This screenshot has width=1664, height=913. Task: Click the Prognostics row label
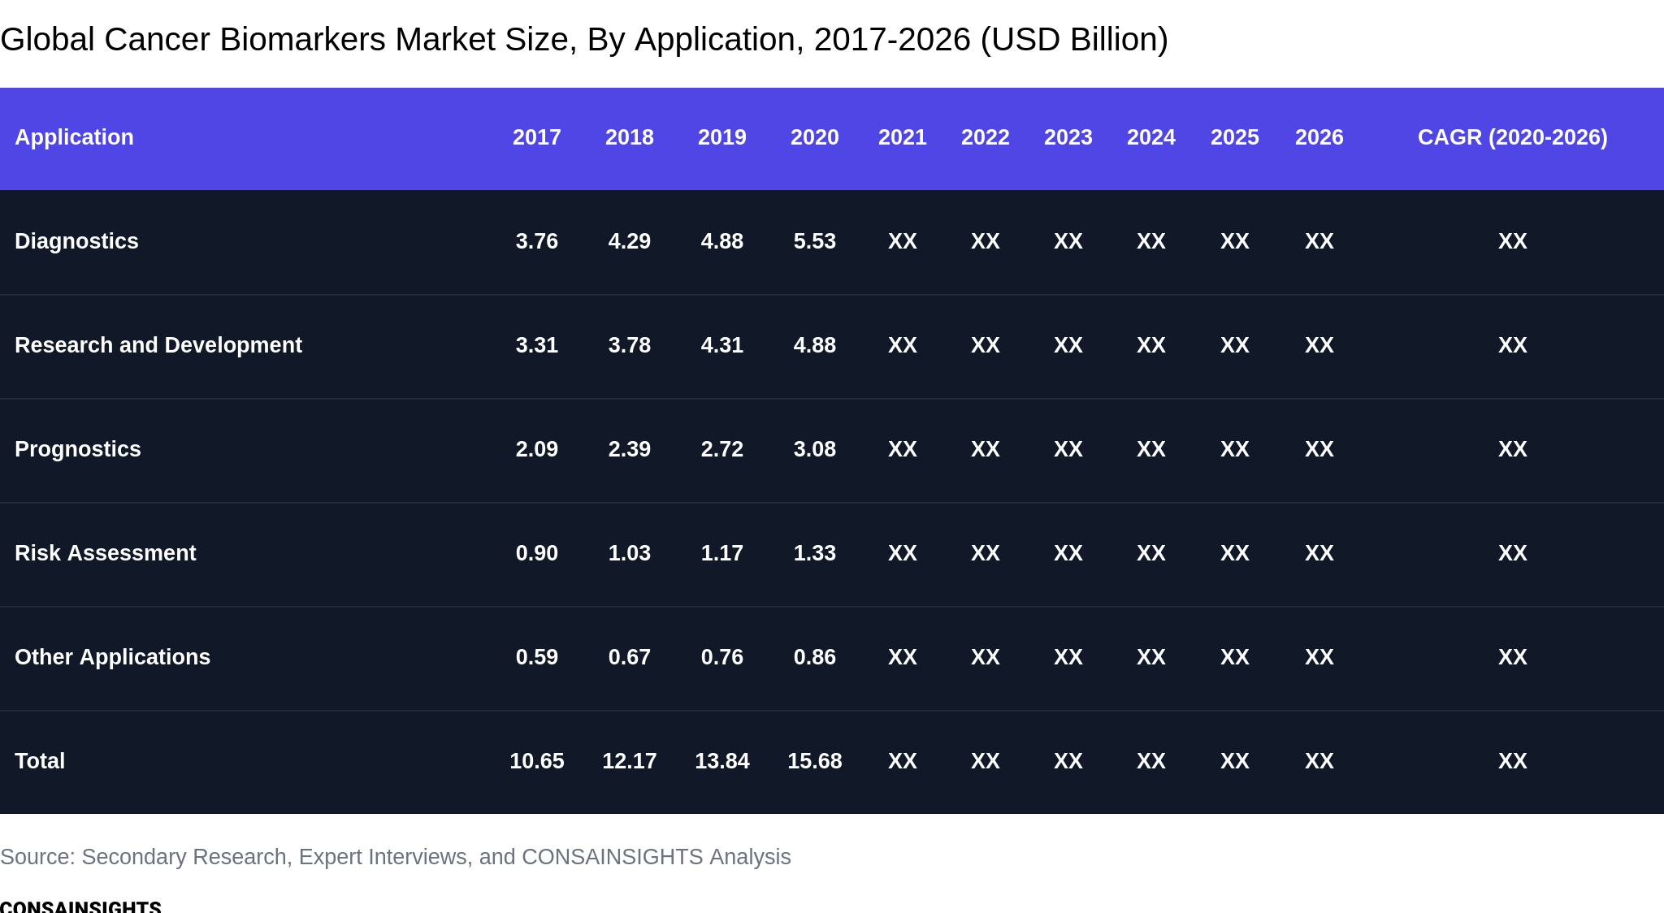[78, 449]
